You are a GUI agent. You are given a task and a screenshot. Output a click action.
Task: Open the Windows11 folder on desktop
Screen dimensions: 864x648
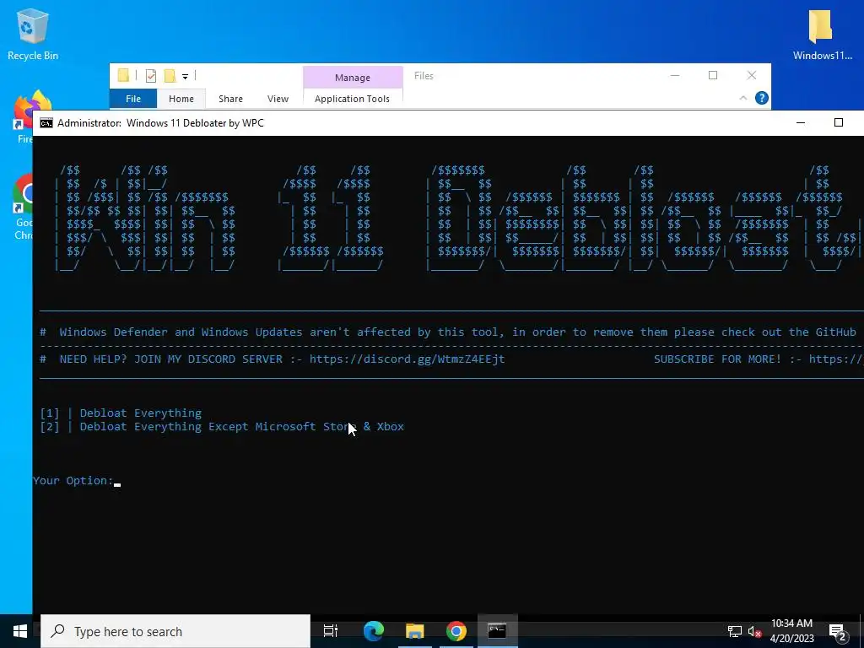pyautogui.click(x=822, y=35)
